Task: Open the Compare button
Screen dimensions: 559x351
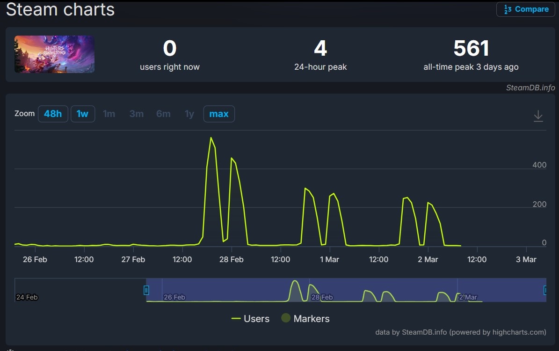Action: (525, 9)
